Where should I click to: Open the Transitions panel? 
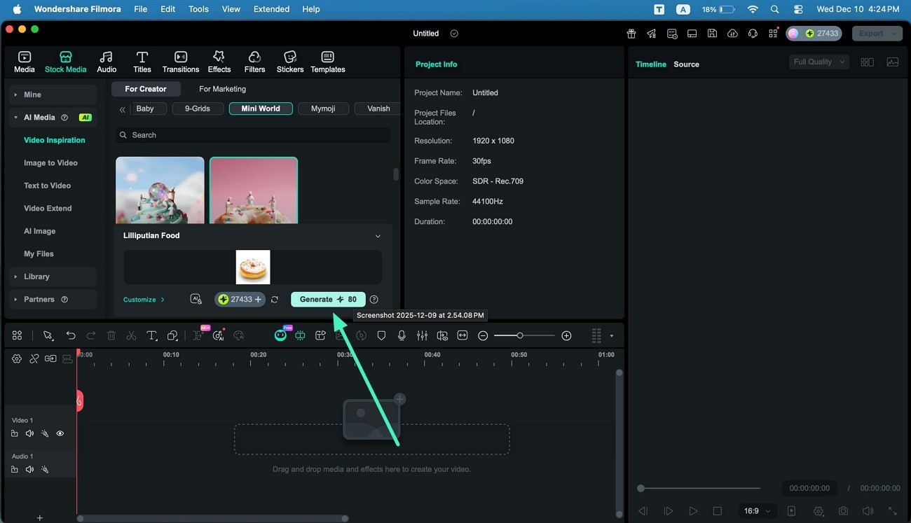coord(180,61)
